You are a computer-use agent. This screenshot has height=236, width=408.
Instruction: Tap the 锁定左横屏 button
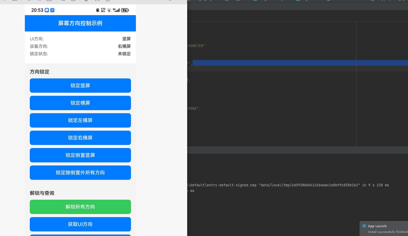click(80, 120)
